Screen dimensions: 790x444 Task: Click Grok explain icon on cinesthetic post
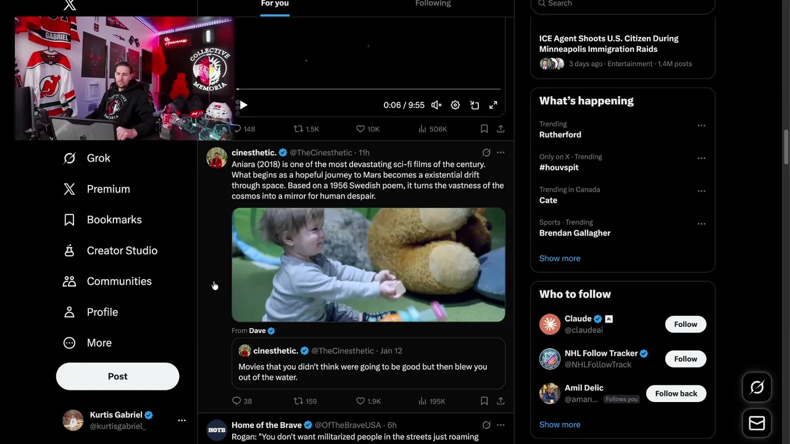tap(486, 152)
